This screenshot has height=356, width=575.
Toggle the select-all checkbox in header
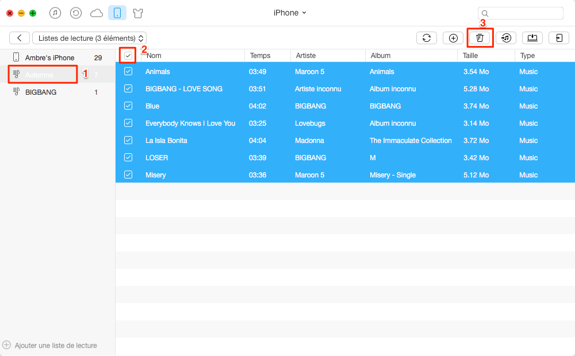128,56
